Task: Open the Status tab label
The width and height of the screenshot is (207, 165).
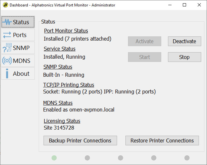Action: [x=21, y=22]
